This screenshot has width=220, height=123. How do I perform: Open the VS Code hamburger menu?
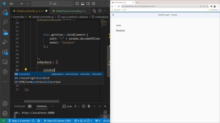click(11, 4)
